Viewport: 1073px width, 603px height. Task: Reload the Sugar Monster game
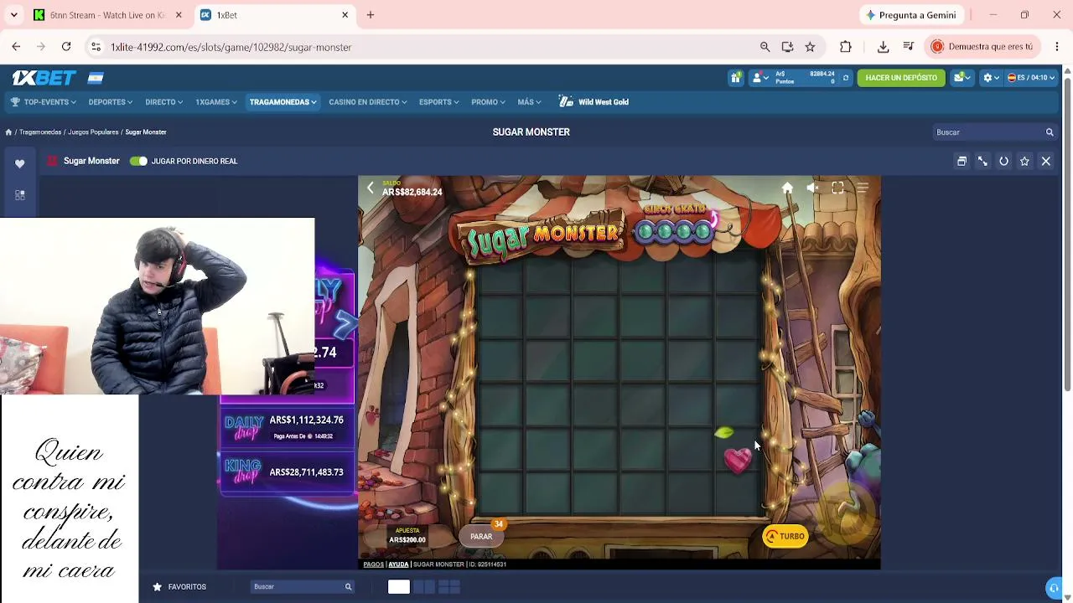[1003, 161]
